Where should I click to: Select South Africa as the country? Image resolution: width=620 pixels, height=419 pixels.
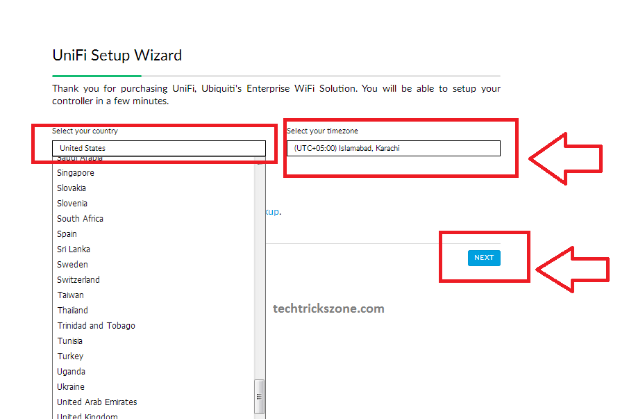(x=80, y=219)
